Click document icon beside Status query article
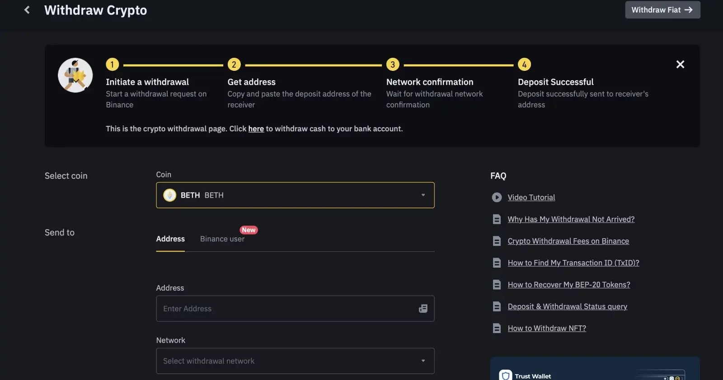The width and height of the screenshot is (723, 380). (x=497, y=306)
